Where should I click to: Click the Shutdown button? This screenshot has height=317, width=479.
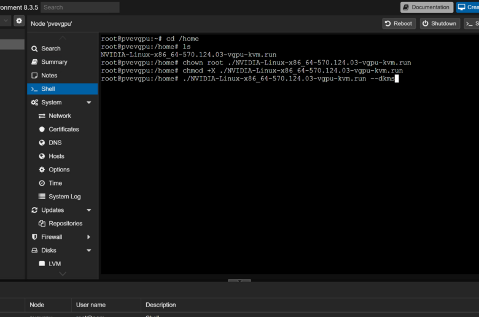tap(440, 23)
